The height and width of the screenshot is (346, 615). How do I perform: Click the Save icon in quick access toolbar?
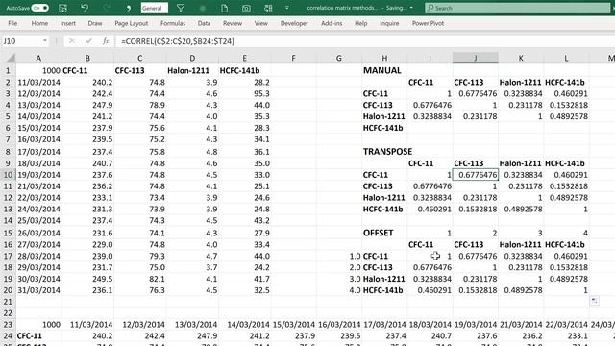tap(62, 8)
